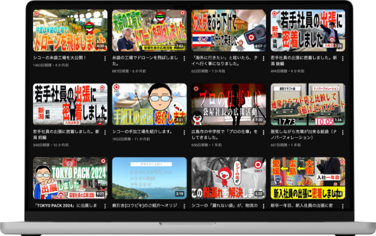Click the 2:23 duration badge
Viewport: 376px width, 236px height.
click(180, 120)
